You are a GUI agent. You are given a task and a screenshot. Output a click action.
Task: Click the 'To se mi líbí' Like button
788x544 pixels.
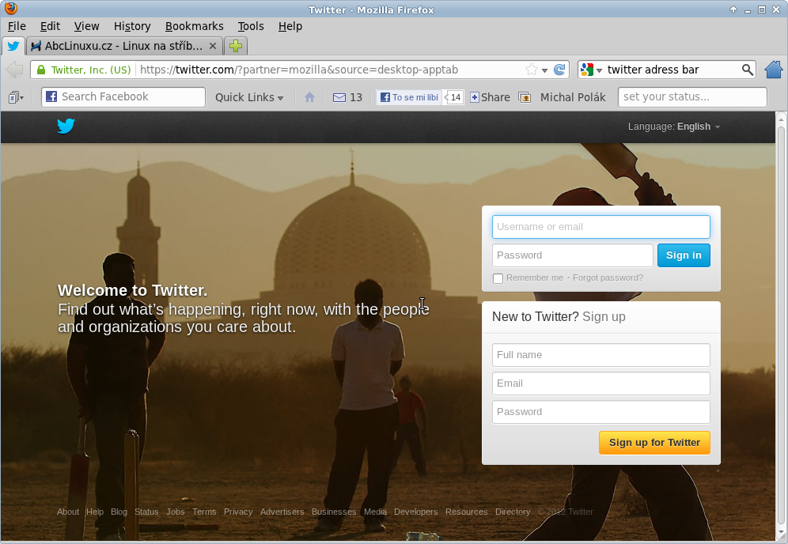pyautogui.click(x=409, y=97)
